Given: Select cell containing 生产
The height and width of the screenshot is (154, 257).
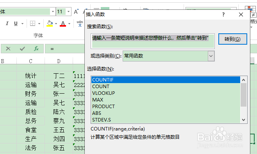Looking at the screenshot, I should [30, 139].
